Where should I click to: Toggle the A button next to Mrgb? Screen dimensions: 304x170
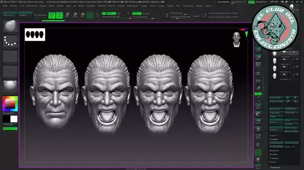(x=104, y=13)
